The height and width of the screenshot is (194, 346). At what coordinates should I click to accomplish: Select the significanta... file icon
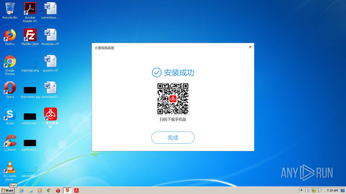(30, 145)
